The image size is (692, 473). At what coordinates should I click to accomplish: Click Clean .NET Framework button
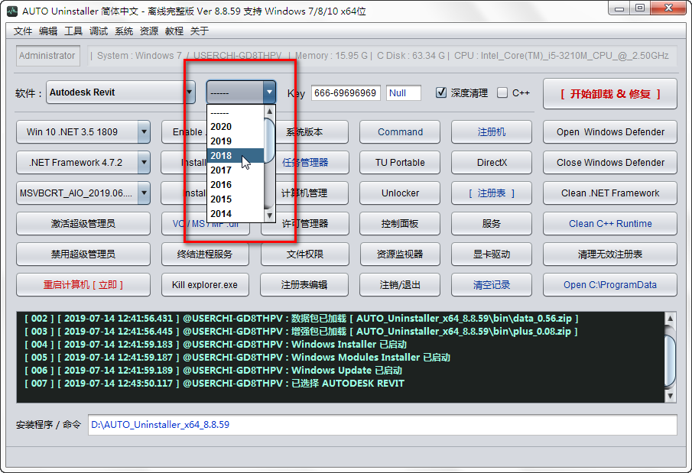tap(610, 193)
